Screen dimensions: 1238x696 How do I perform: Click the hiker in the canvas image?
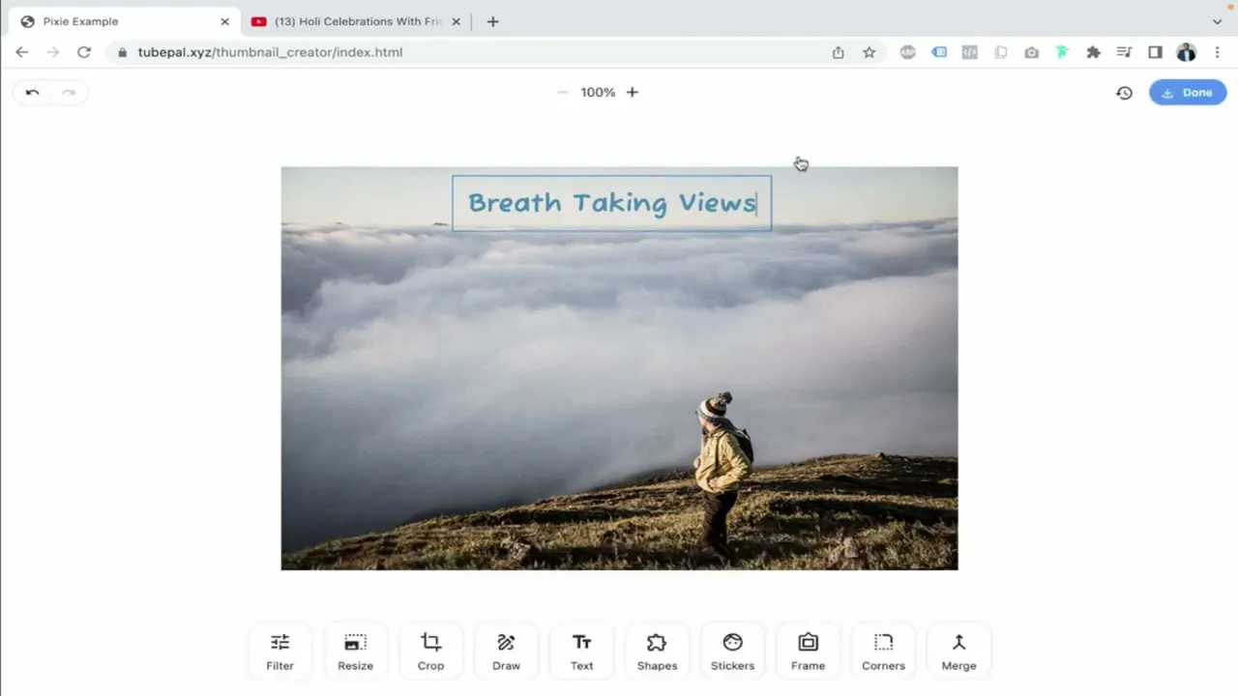[x=722, y=475]
